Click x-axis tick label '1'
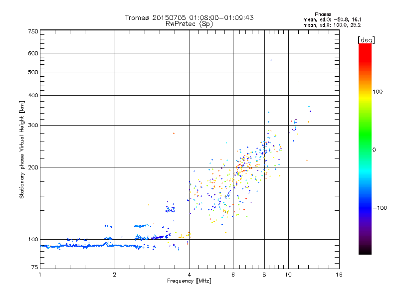Screen dimensions: 399x299 pos(40,275)
